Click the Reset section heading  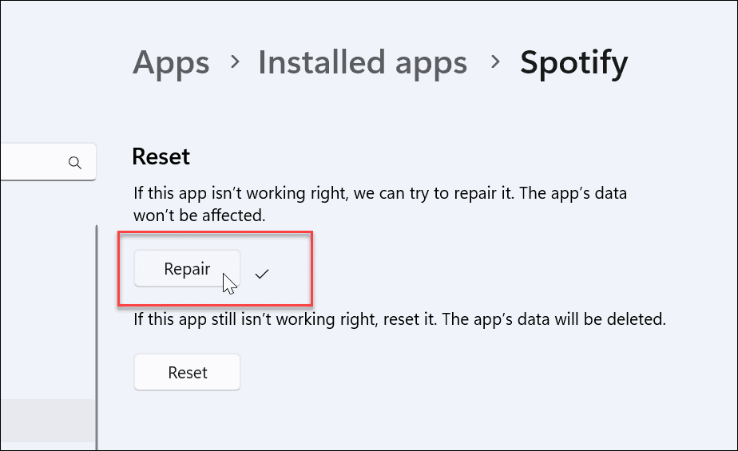(x=161, y=156)
